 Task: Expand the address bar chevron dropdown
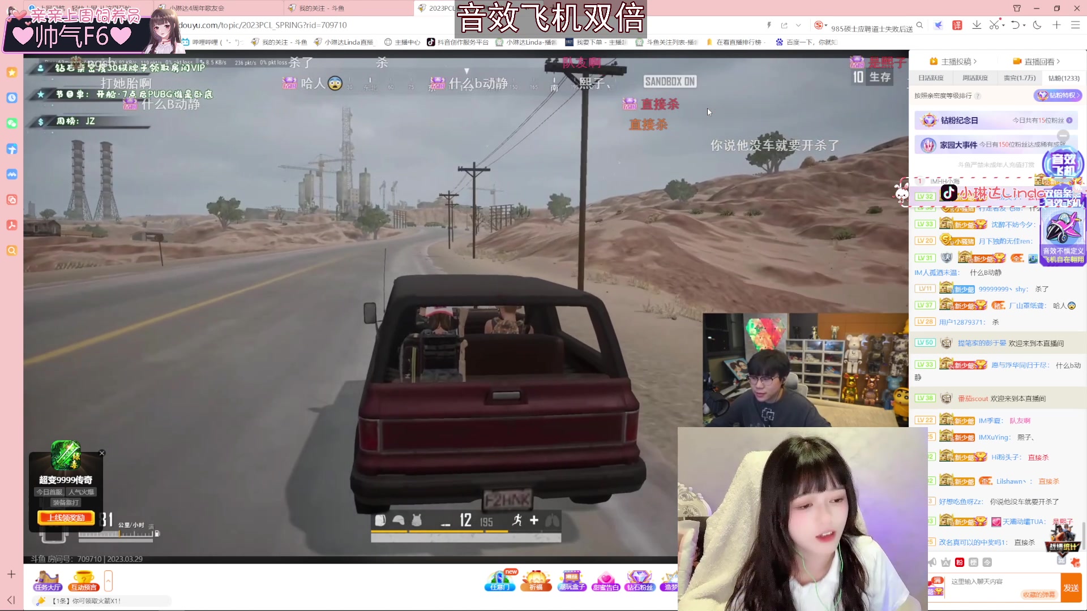click(x=798, y=25)
